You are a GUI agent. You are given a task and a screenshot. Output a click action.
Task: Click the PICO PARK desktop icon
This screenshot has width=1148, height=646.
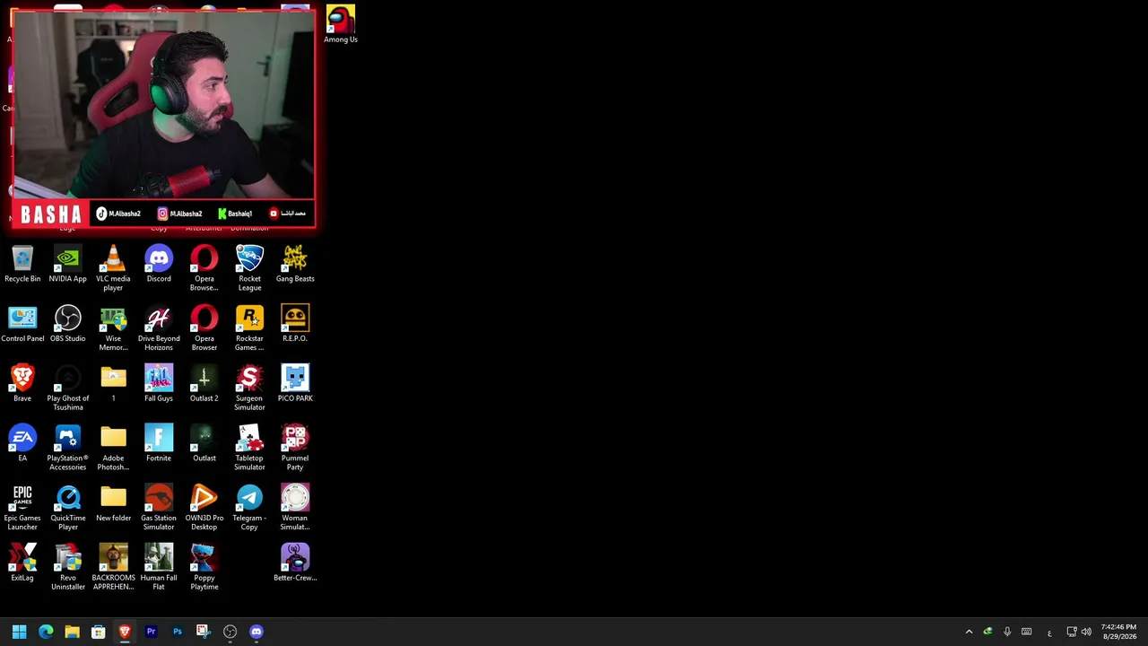295,383
